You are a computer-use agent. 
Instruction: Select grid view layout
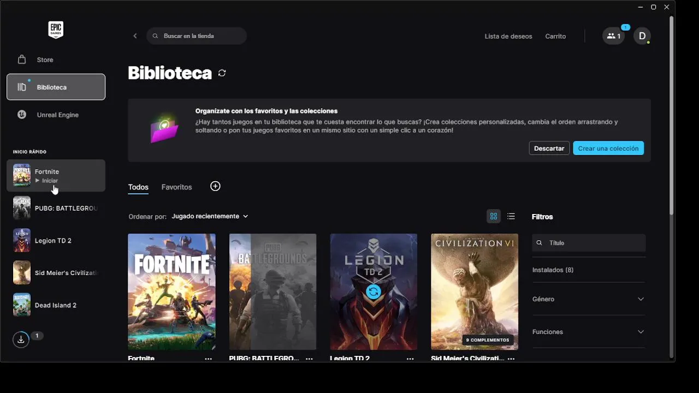pos(494,216)
